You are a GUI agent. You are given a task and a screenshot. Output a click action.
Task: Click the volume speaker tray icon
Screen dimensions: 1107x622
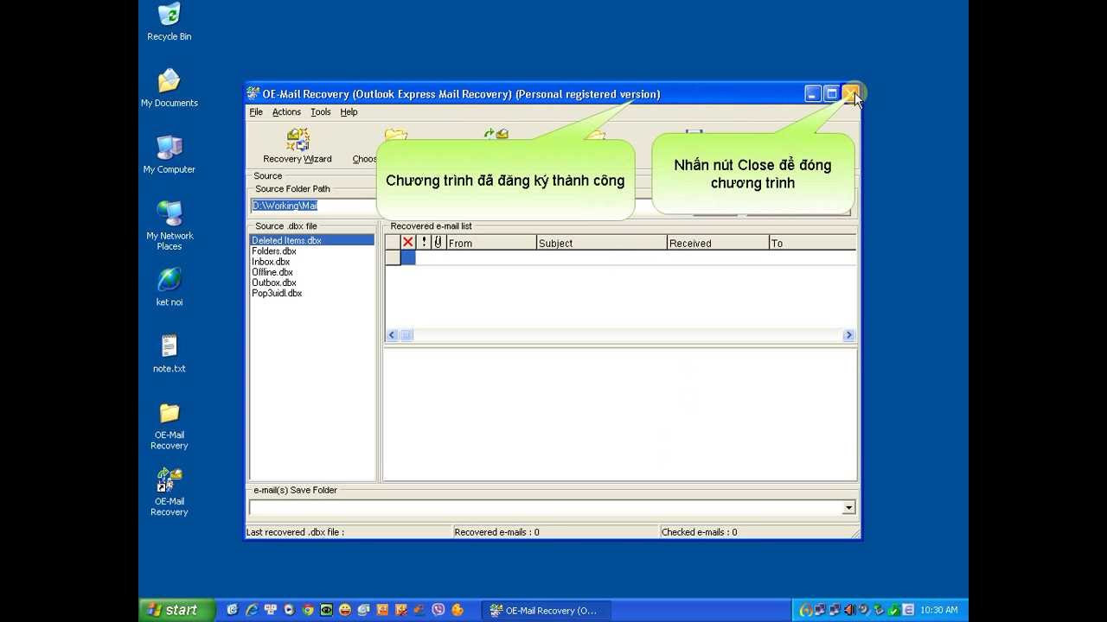[x=850, y=610]
